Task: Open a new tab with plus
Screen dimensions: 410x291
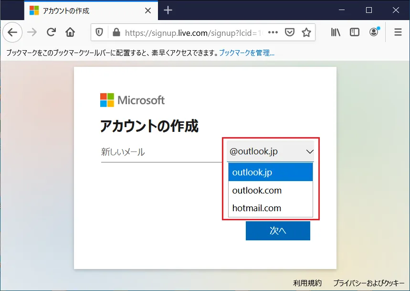Action: tap(168, 10)
